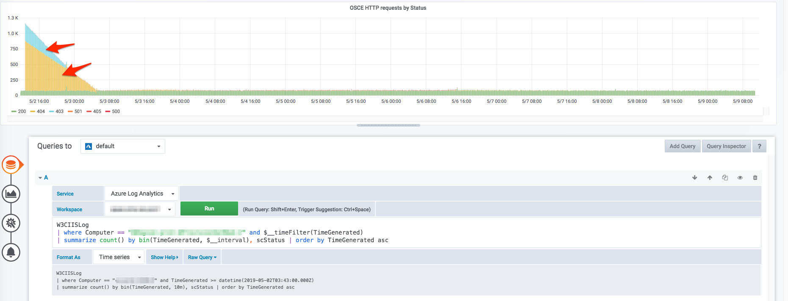Toggle the 404 series in legend
Image resolution: width=788 pixels, height=301 pixels.
[x=37, y=111]
